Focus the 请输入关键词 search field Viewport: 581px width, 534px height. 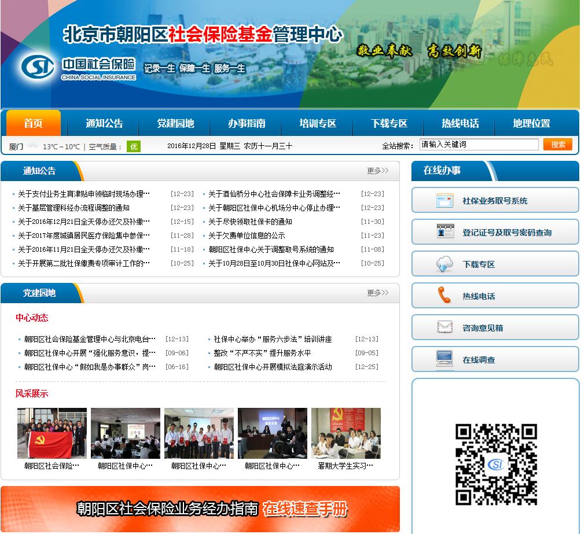(479, 144)
